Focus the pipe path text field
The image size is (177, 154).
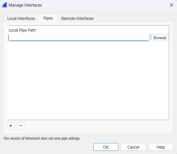(79, 38)
